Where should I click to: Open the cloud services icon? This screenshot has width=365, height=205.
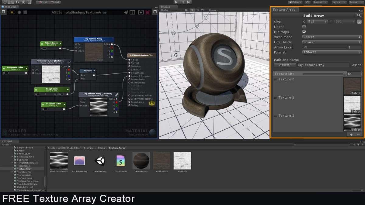(x=308, y=2)
